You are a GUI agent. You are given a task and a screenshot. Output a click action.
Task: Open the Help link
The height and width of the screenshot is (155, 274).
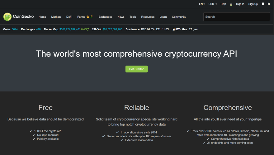pyautogui.click(x=223, y=4)
